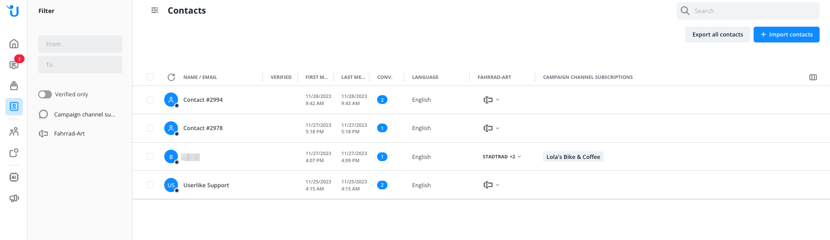Open the team members icon in sidebar
Screen dimensions: 830x240
pos(14,132)
